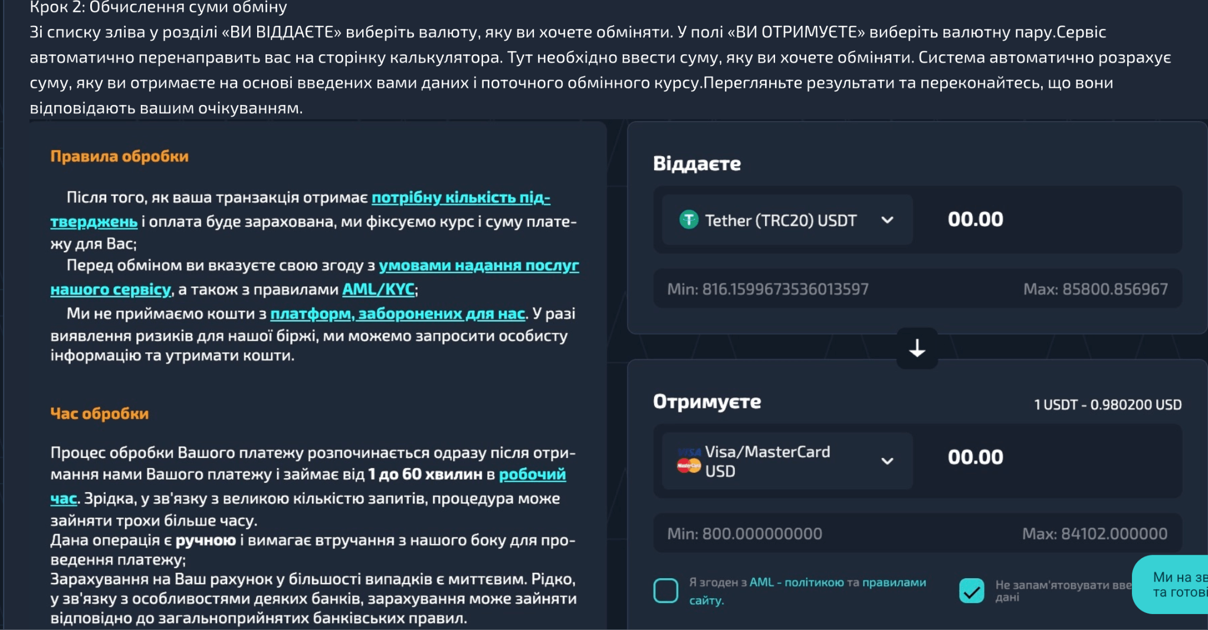The width and height of the screenshot is (1208, 630).
Task: Uncheck the "Не запам'ятовувати" data checkbox
Action: [971, 591]
